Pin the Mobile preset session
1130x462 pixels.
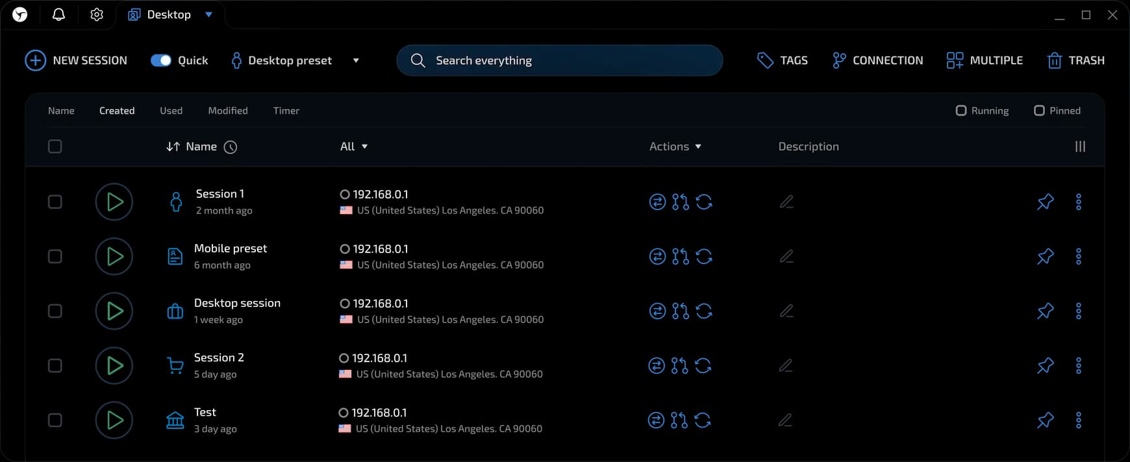point(1045,256)
